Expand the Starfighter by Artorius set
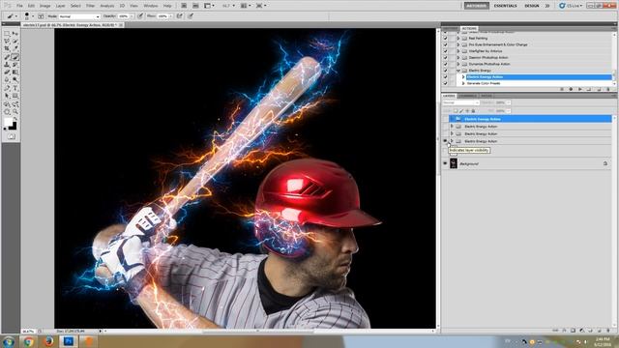 coord(458,51)
